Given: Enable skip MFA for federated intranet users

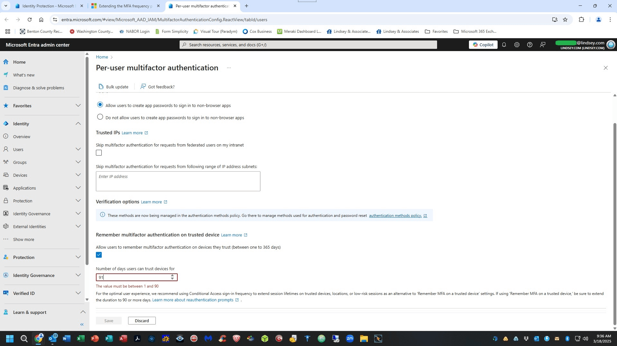Looking at the screenshot, I should pyautogui.click(x=98, y=153).
